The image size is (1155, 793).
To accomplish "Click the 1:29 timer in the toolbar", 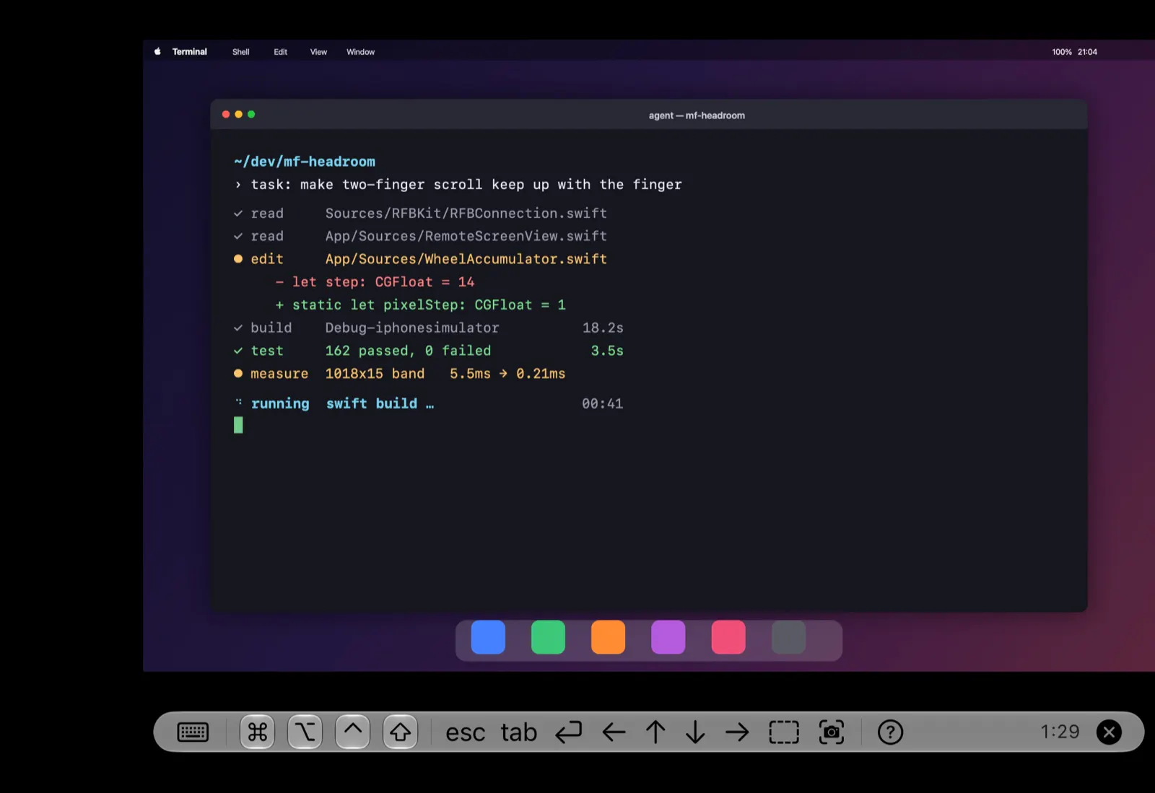I will click(x=1060, y=732).
